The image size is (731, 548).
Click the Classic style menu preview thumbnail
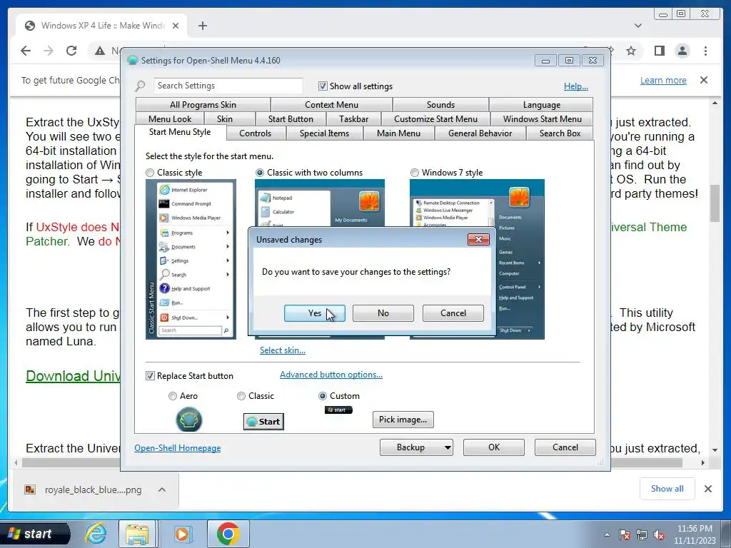tap(191, 260)
